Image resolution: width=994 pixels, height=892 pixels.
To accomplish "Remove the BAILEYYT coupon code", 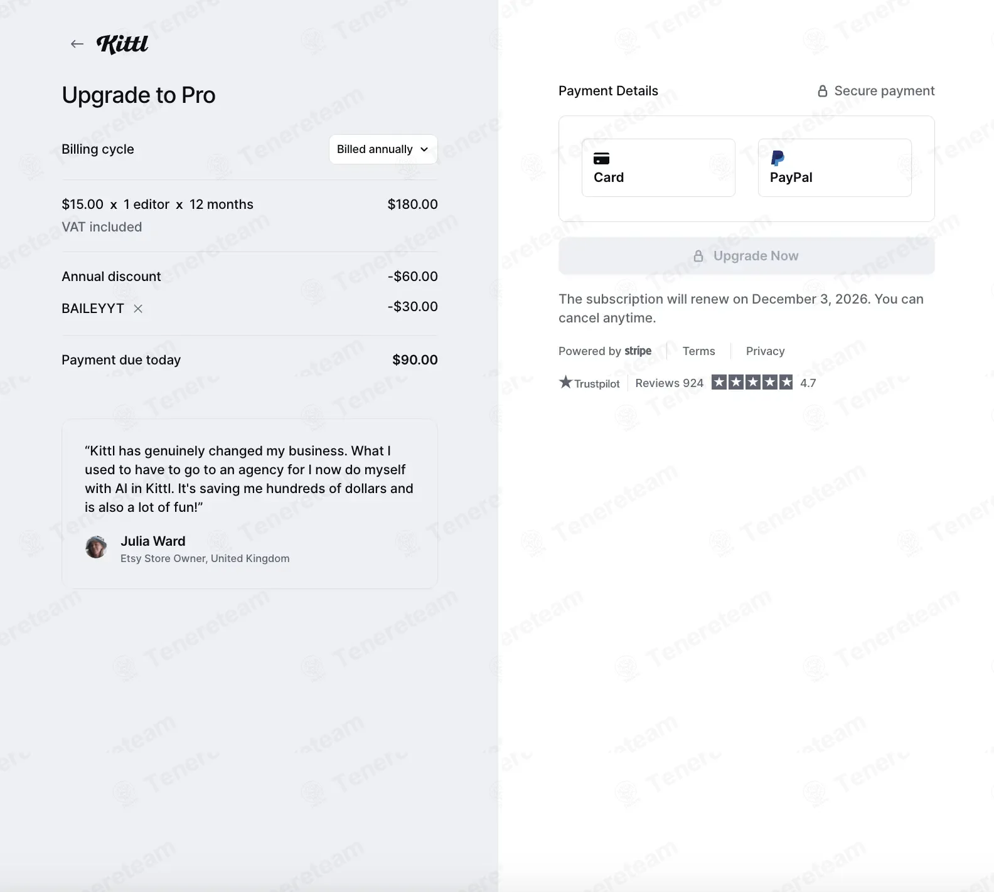I will (138, 309).
